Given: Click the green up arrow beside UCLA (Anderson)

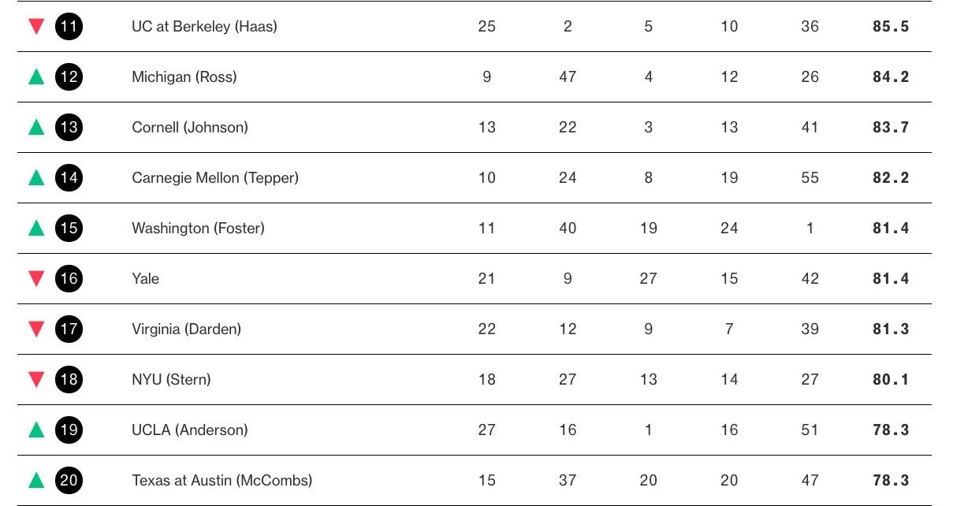Looking at the screenshot, I should point(35,430).
